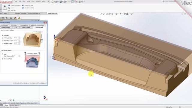Click the File Properties icon

click(x=79, y=2)
